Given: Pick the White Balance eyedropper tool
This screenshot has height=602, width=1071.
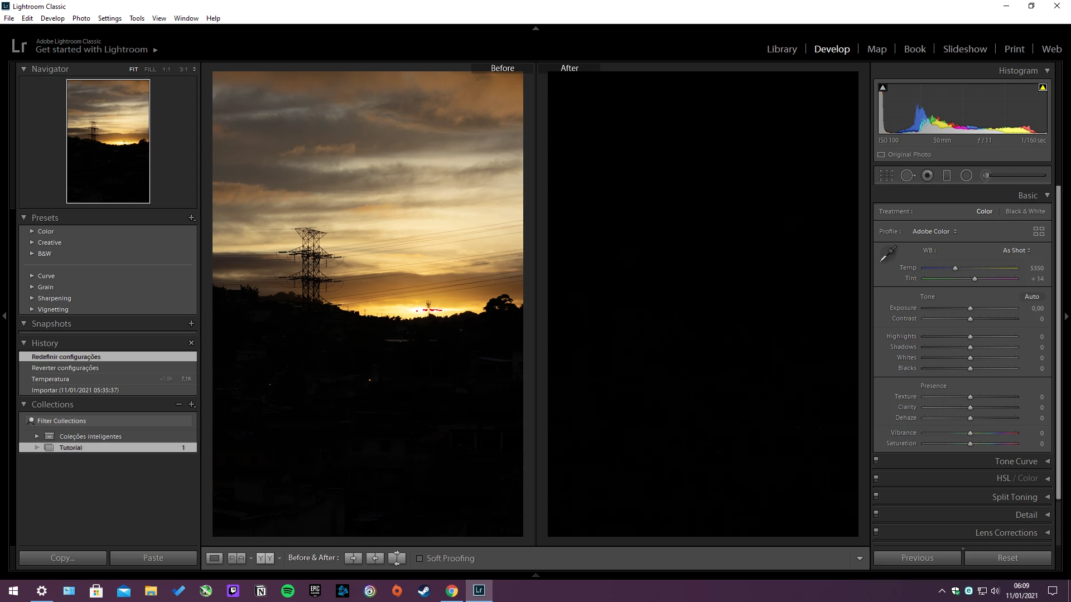Looking at the screenshot, I should (887, 254).
